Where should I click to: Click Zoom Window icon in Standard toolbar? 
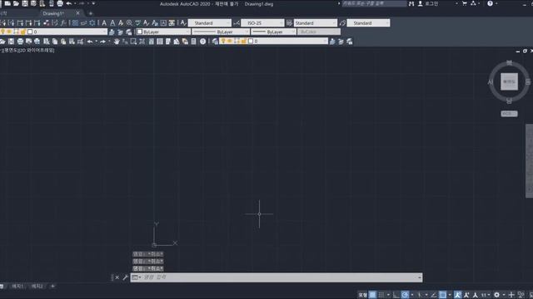(x=133, y=42)
